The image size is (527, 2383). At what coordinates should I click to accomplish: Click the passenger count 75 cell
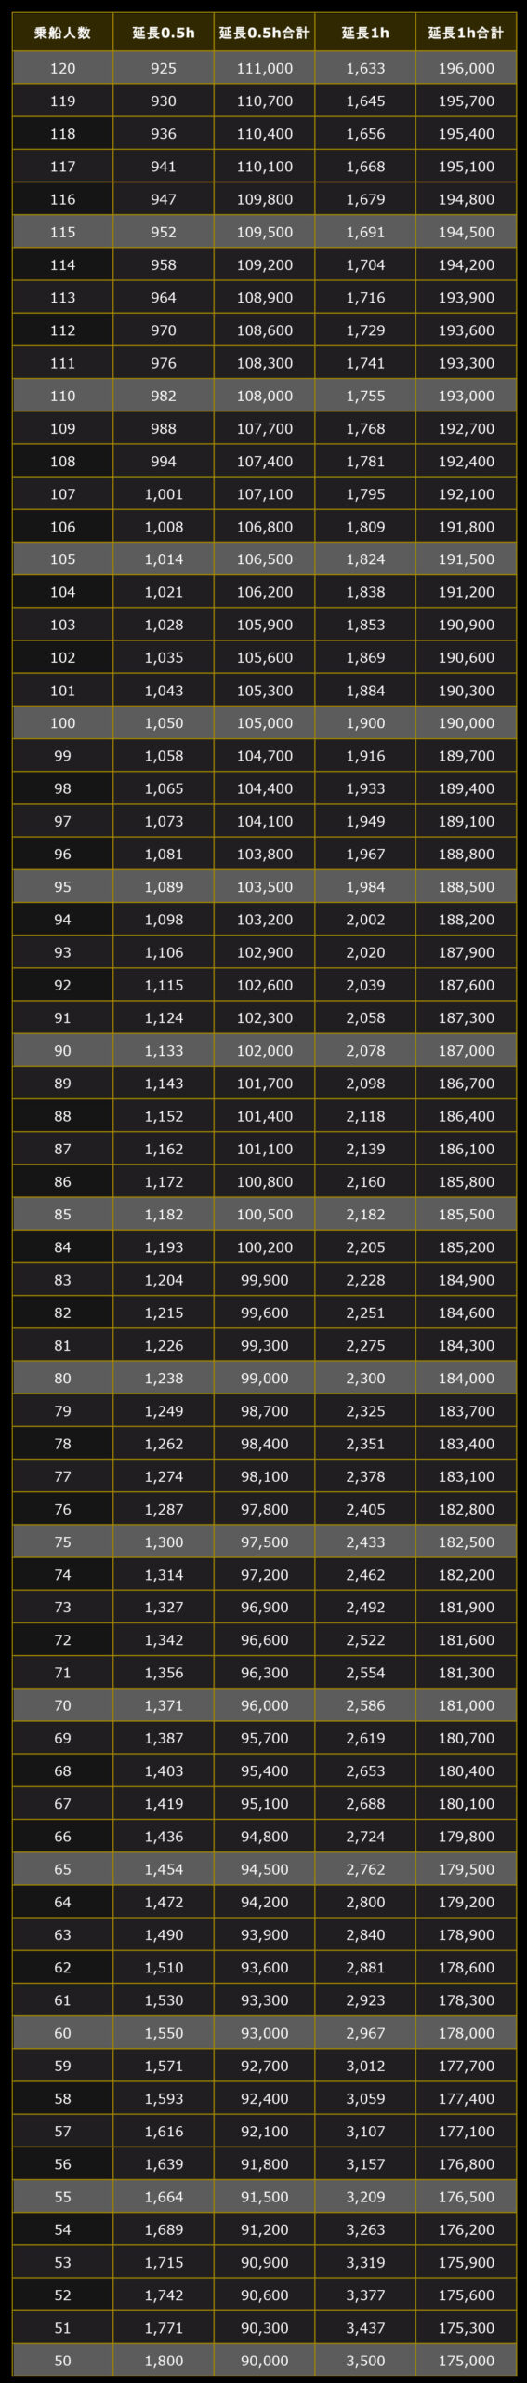[x=62, y=1542]
